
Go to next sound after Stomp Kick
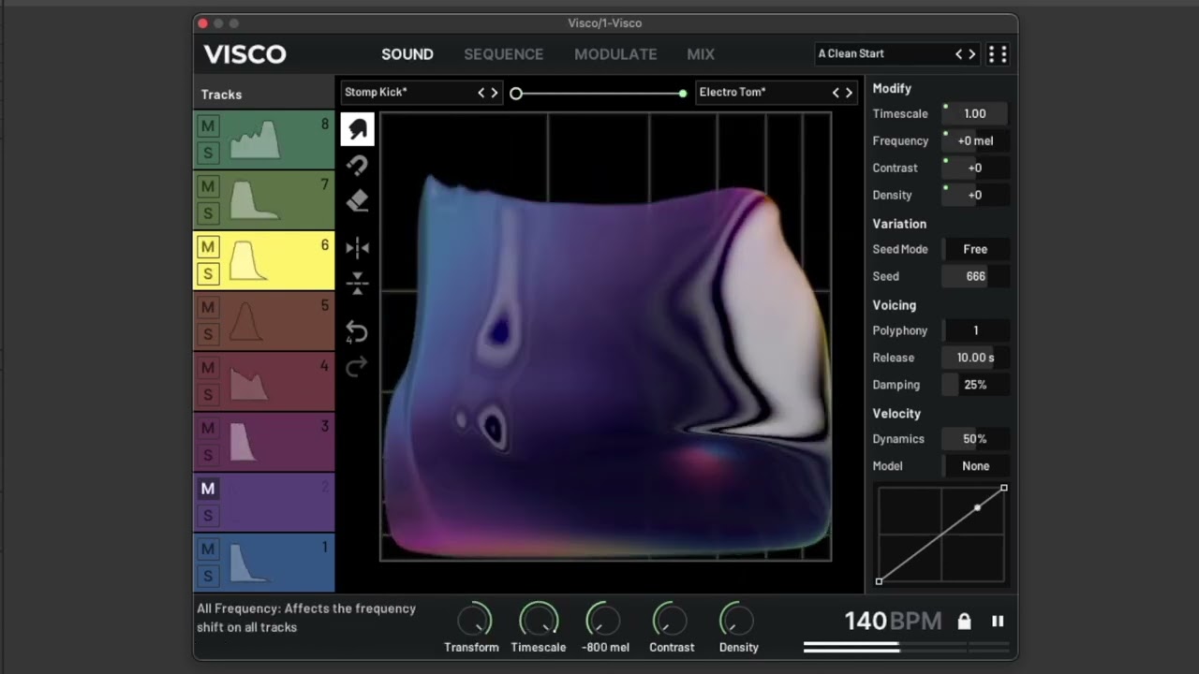tap(495, 93)
